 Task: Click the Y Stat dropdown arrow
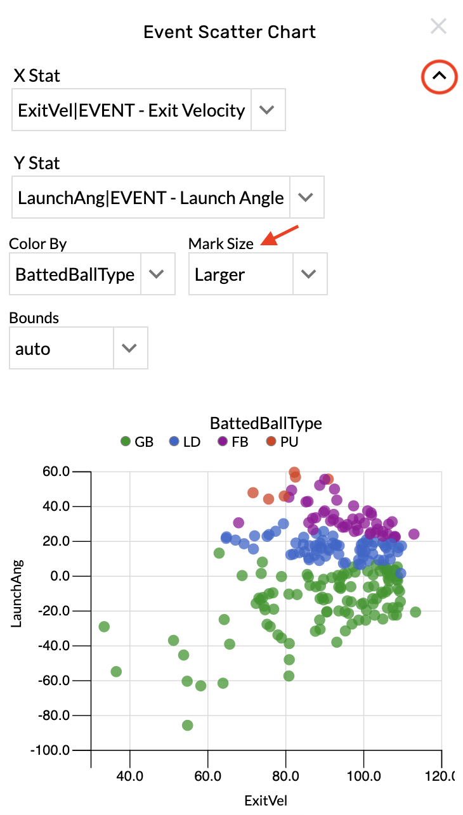pyautogui.click(x=306, y=197)
